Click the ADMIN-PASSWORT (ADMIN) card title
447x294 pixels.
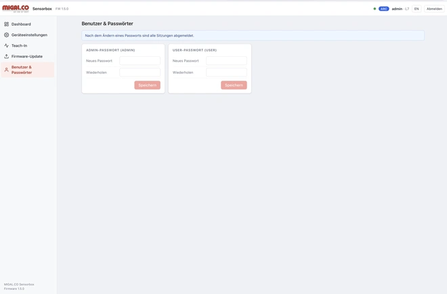tap(110, 50)
